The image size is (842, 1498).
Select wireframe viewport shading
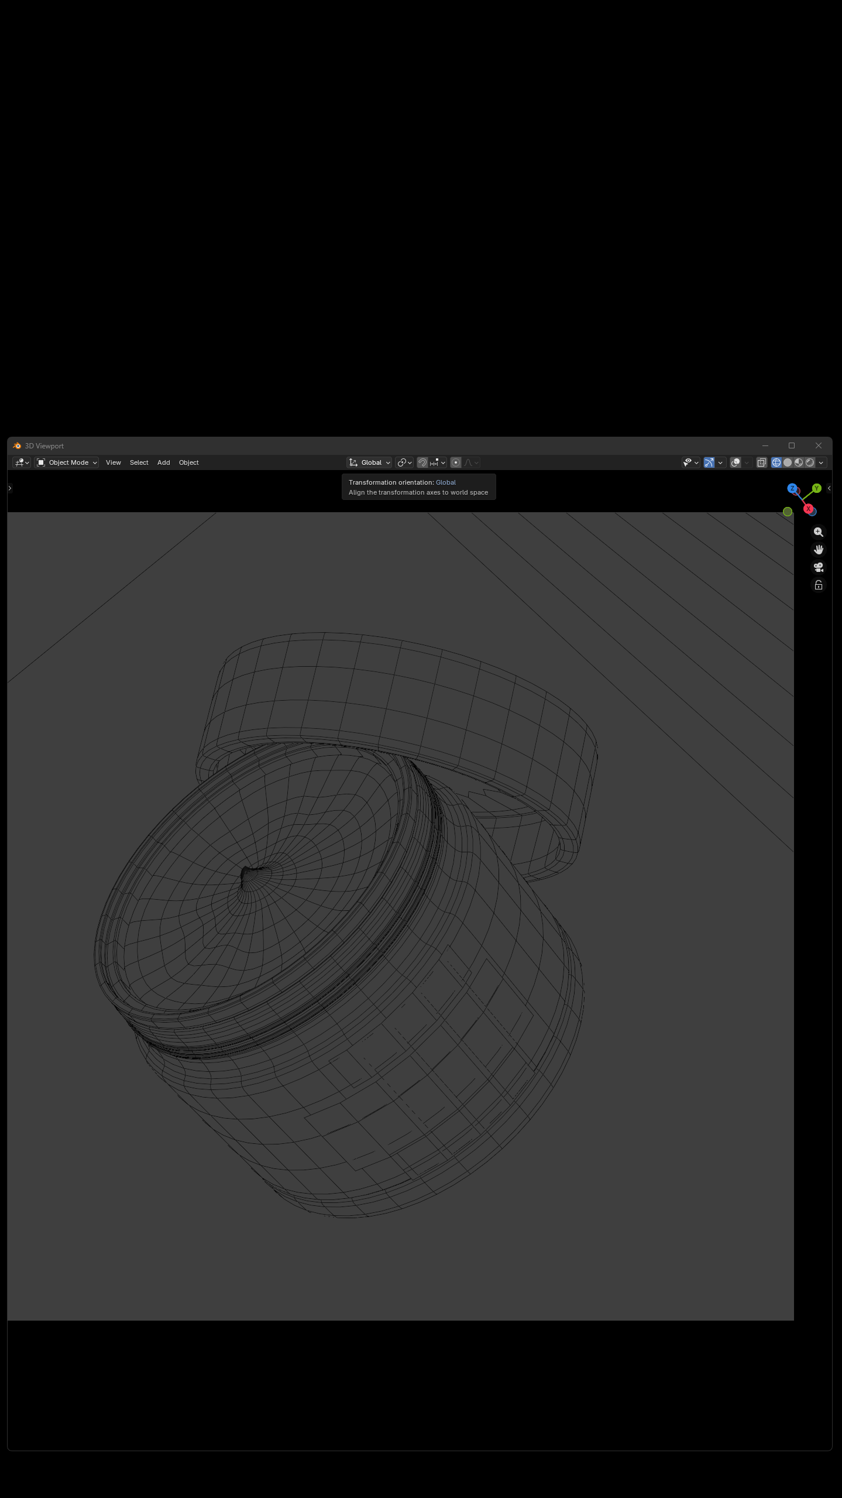click(x=776, y=462)
